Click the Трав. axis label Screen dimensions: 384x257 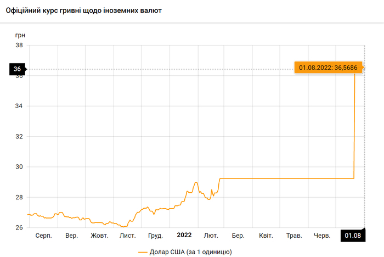click(x=294, y=236)
